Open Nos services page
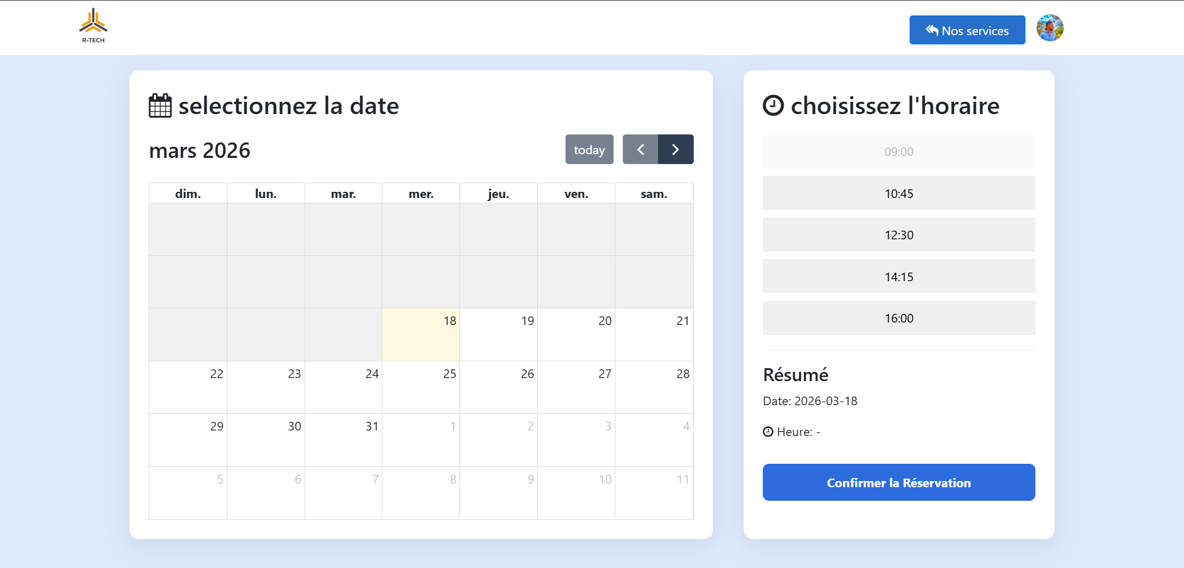This screenshot has height=568, width=1184. click(967, 30)
